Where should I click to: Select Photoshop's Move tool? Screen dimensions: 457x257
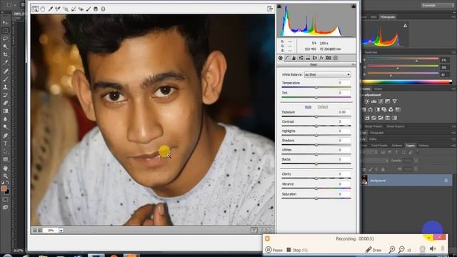click(x=5, y=23)
